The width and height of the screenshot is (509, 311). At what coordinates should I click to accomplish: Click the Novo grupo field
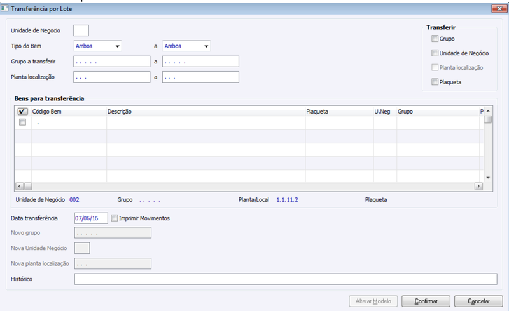113,232
